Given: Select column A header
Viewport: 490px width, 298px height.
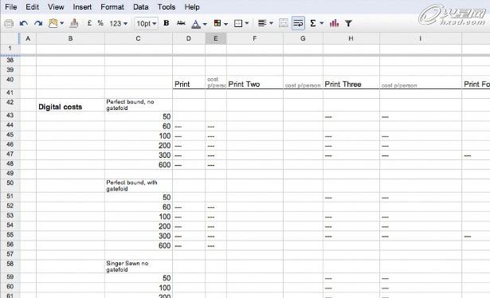Looking at the screenshot, I should click(28, 38).
